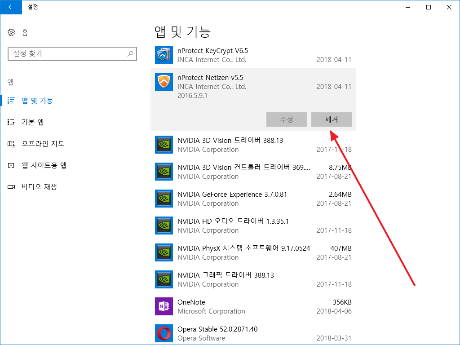
Task: Click the NVIDIA 그래픽 드라이버 388.13 icon
Action: [x=164, y=279]
